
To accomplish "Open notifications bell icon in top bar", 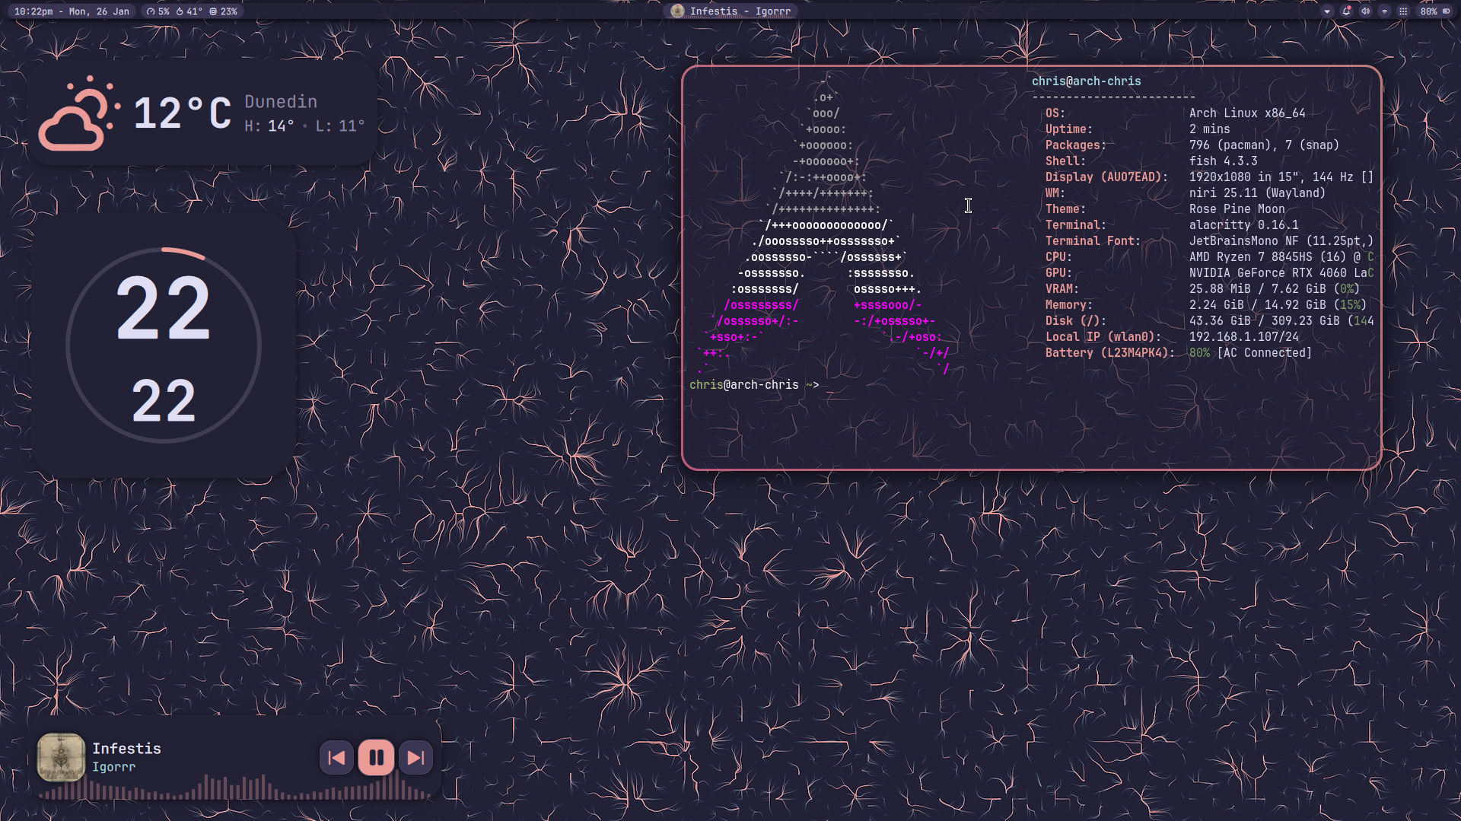I will (1346, 11).
